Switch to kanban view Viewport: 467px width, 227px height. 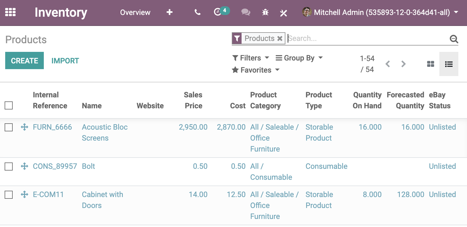tap(430, 64)
